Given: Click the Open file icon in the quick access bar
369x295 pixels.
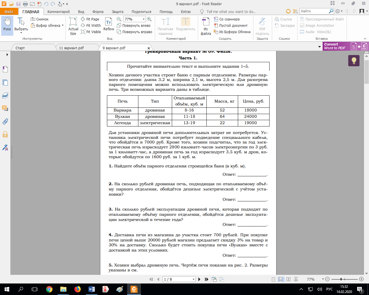Looking at the screenshot, I should coord(11,4).
